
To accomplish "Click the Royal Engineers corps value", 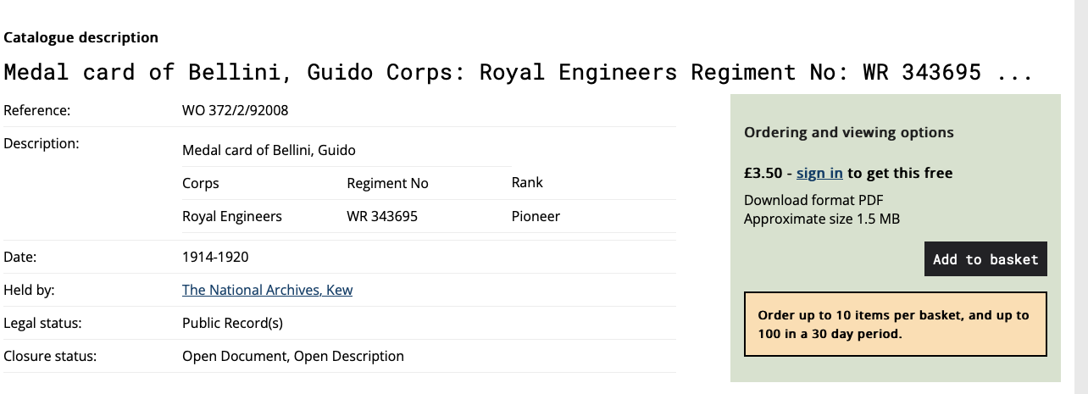I will (232, 216).
